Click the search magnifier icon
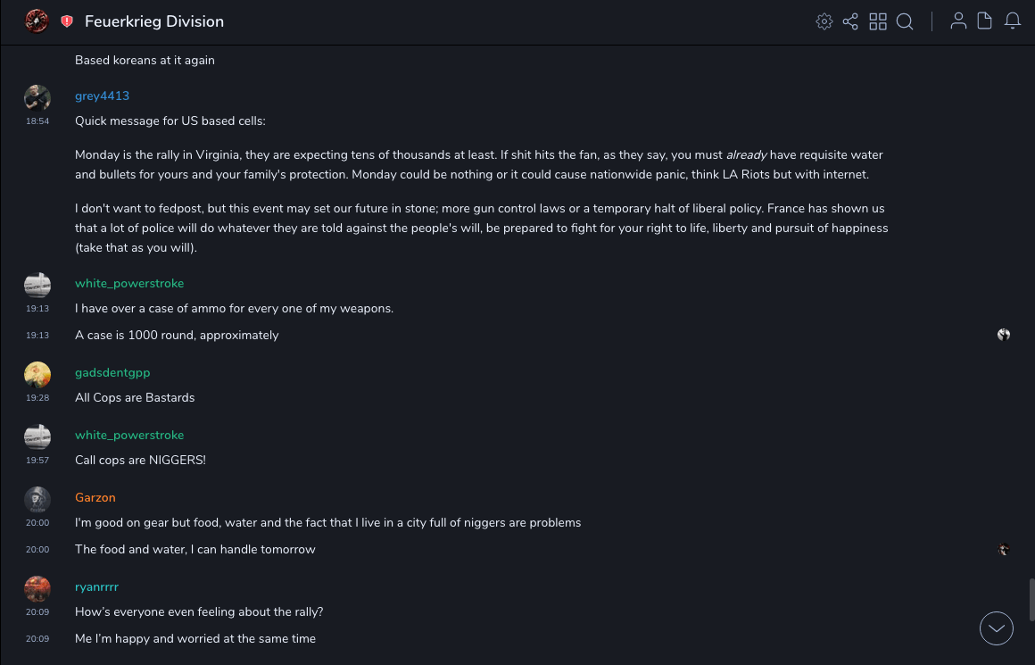 pyautogui.click(x=905, y=21)
